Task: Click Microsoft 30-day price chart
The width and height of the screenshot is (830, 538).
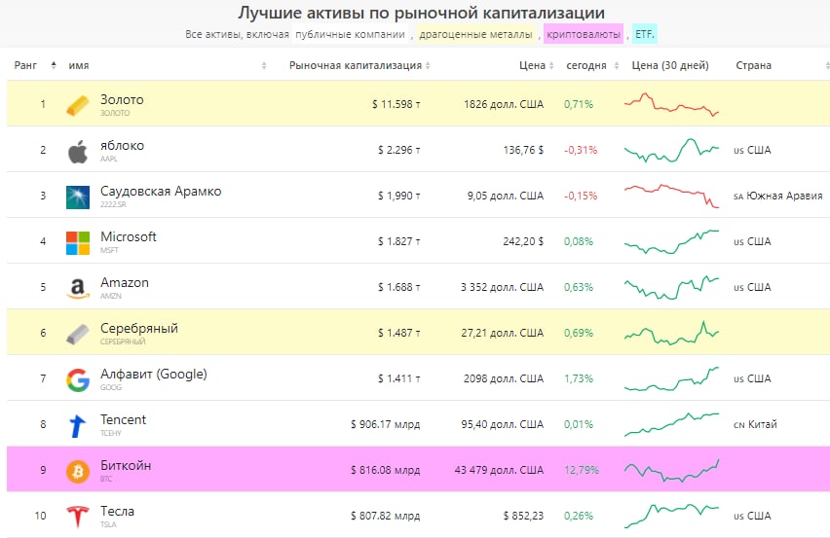Action: pos(671,241)
